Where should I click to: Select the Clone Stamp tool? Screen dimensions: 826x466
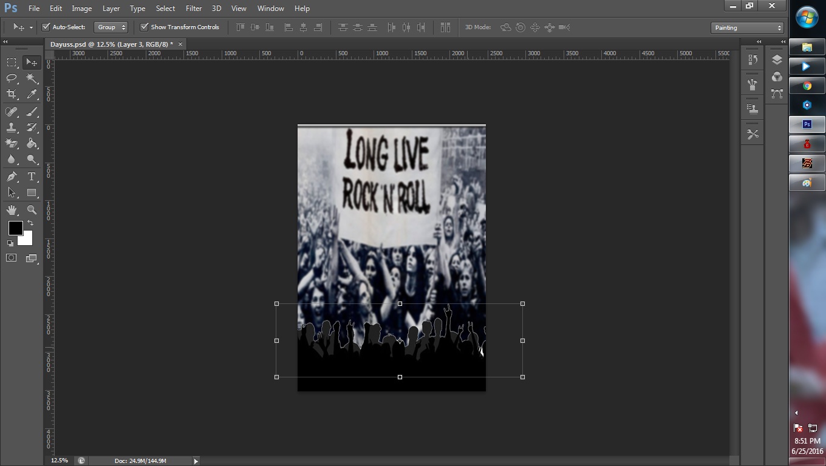(12, 127)
